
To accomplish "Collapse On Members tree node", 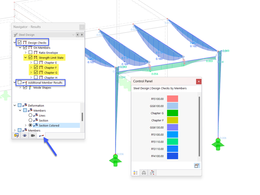I will click(20, 48).
